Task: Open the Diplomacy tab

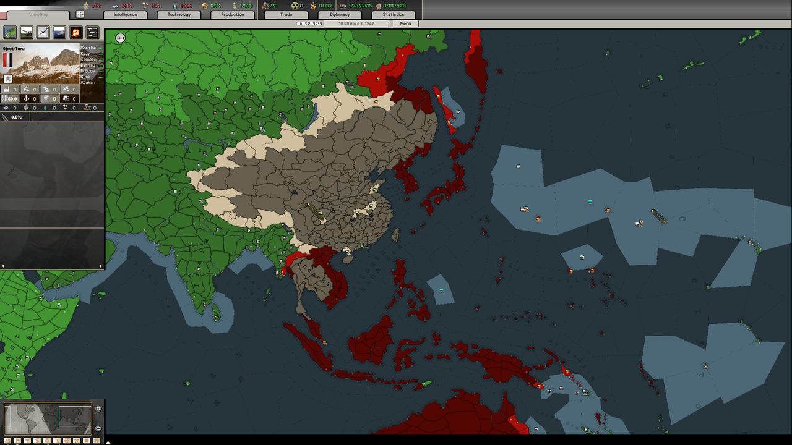Action: tap(340, 14)
